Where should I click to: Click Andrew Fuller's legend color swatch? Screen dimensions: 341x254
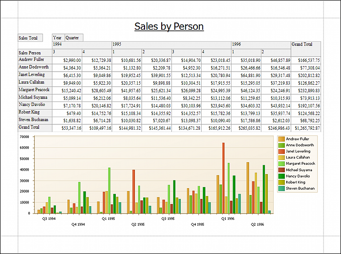click(281, 139)
